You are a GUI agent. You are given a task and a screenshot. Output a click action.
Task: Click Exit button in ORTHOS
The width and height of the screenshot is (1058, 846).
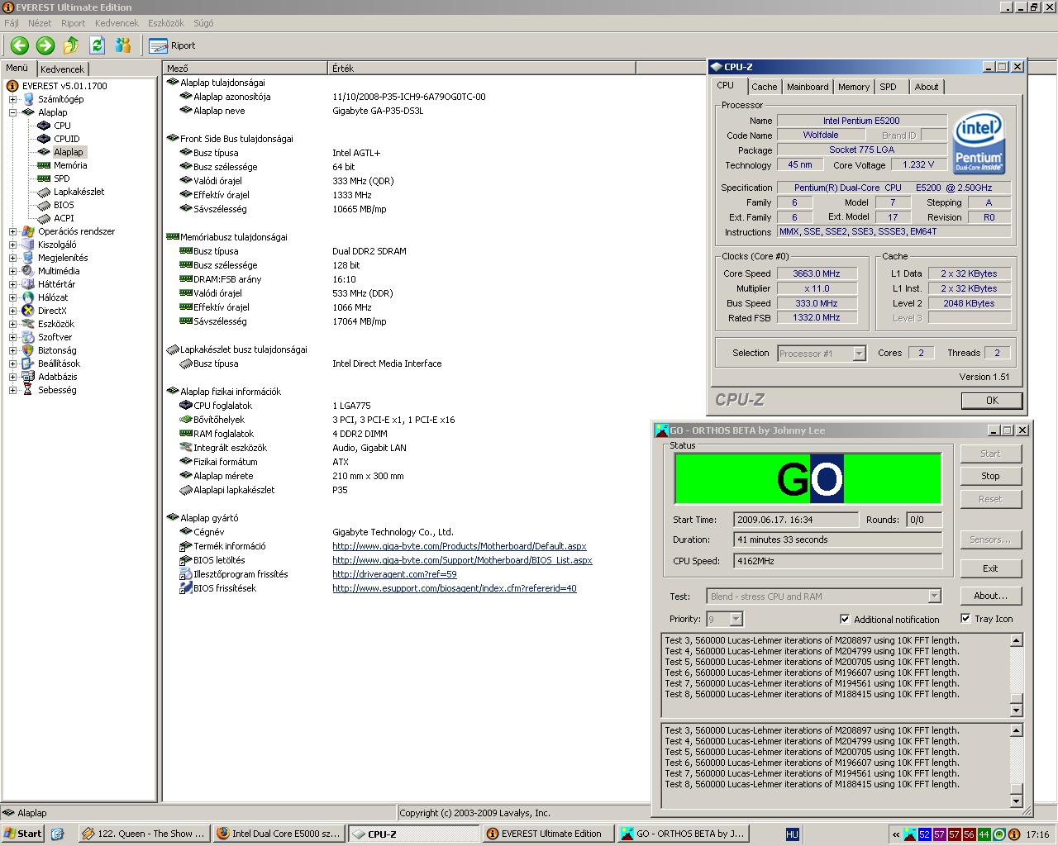(x=990, y=568)
